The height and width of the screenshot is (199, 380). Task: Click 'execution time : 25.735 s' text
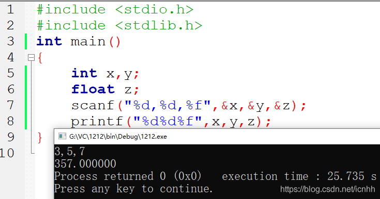click(x=299, y=176)
